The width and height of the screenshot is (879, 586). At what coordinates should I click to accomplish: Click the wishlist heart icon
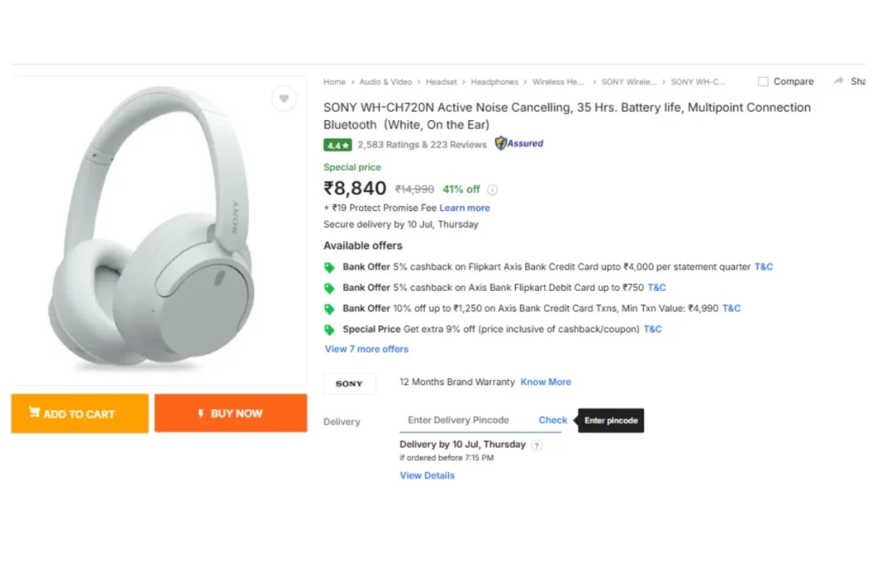pos(283,99)
